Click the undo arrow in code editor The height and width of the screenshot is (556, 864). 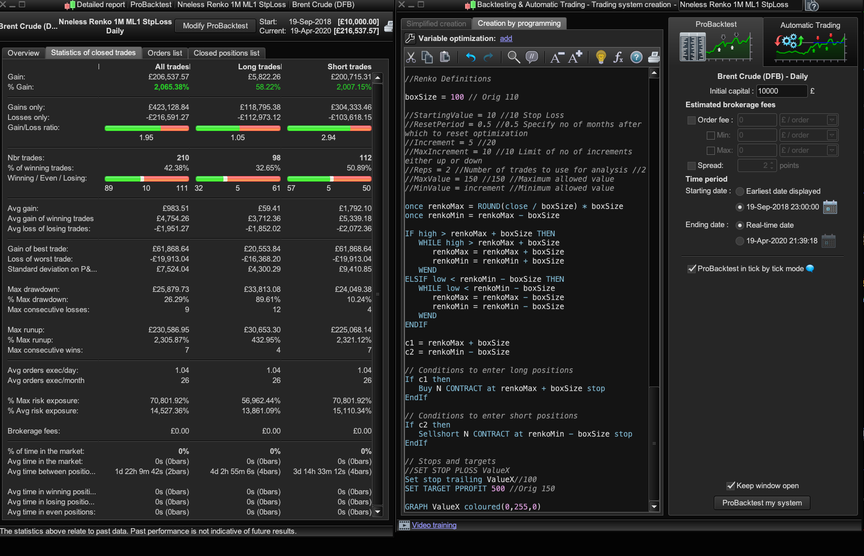pos(470,57)
